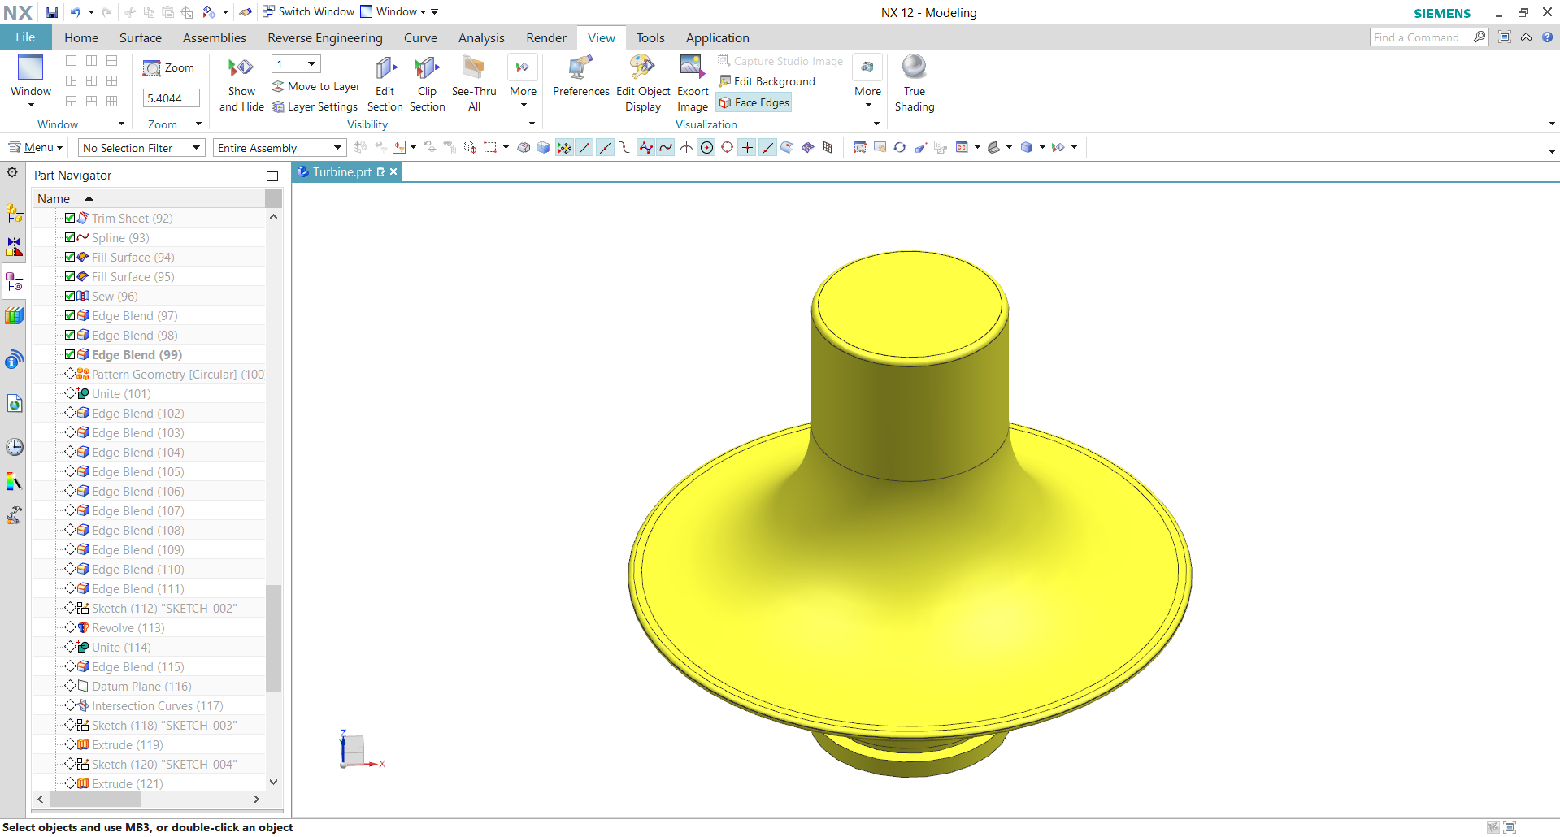Click the Window layout icon

31,67
